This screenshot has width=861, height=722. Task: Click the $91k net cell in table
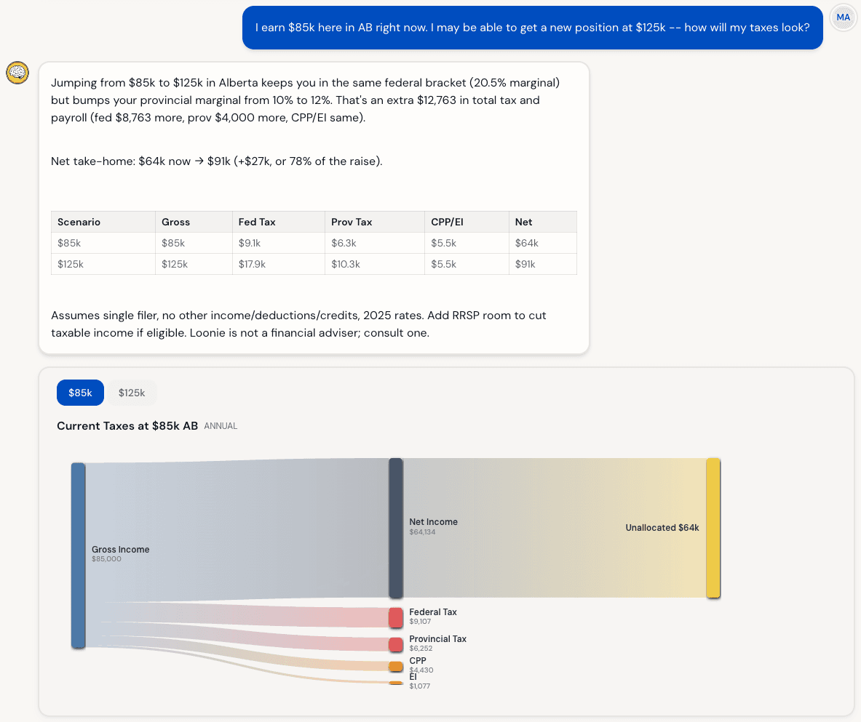[x=525, y=264]
